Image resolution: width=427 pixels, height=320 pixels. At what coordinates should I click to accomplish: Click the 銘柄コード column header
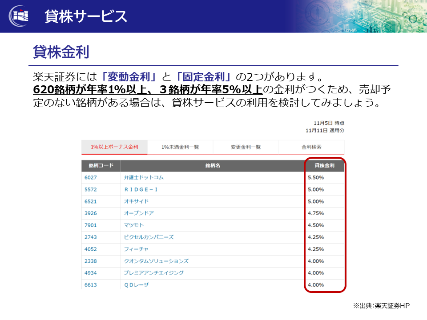[101, 165]
